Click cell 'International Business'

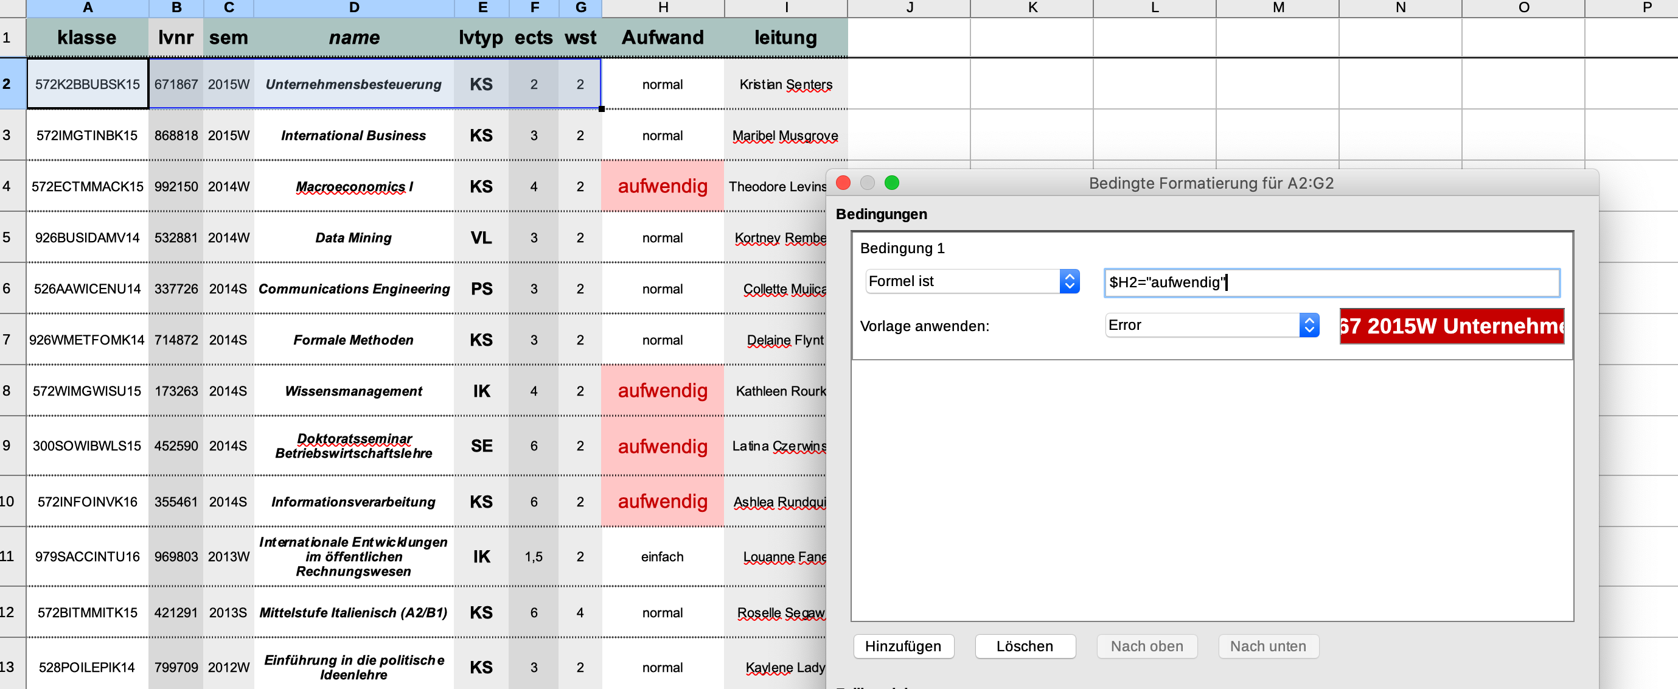[x=353, y=135]
